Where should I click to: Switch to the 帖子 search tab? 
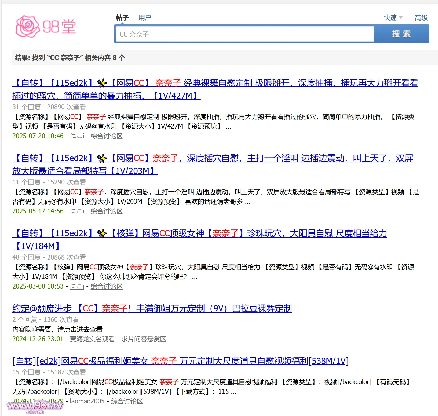[x=122, y=18]
